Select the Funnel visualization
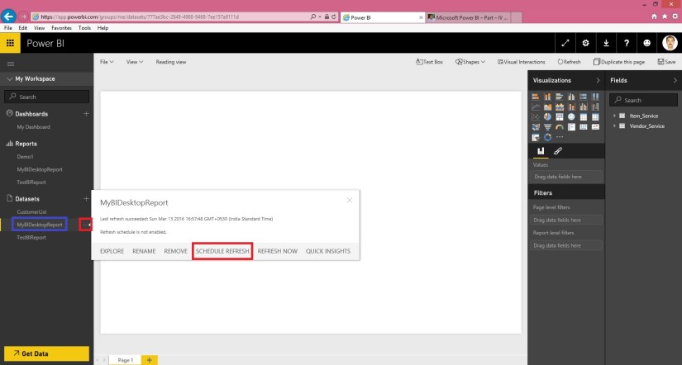682x365 pixels. (547, 127)
